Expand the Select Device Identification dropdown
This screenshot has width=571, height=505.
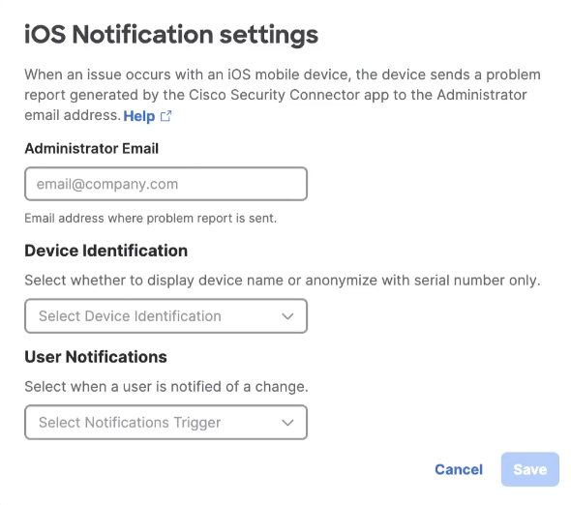pyautogui.click(x=166, y=316)
